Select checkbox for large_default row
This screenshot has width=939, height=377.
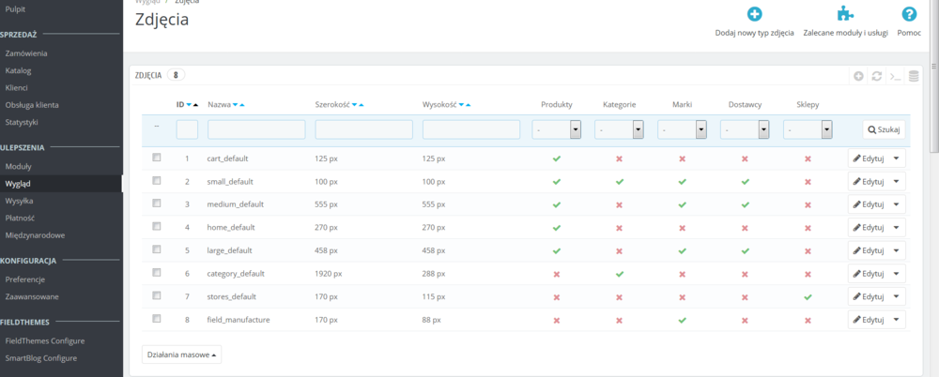click(x=157, y=249)
